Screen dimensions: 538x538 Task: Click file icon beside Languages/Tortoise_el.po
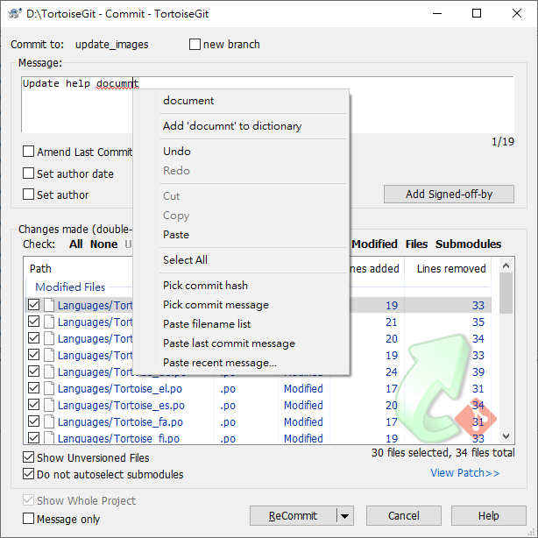49,389
